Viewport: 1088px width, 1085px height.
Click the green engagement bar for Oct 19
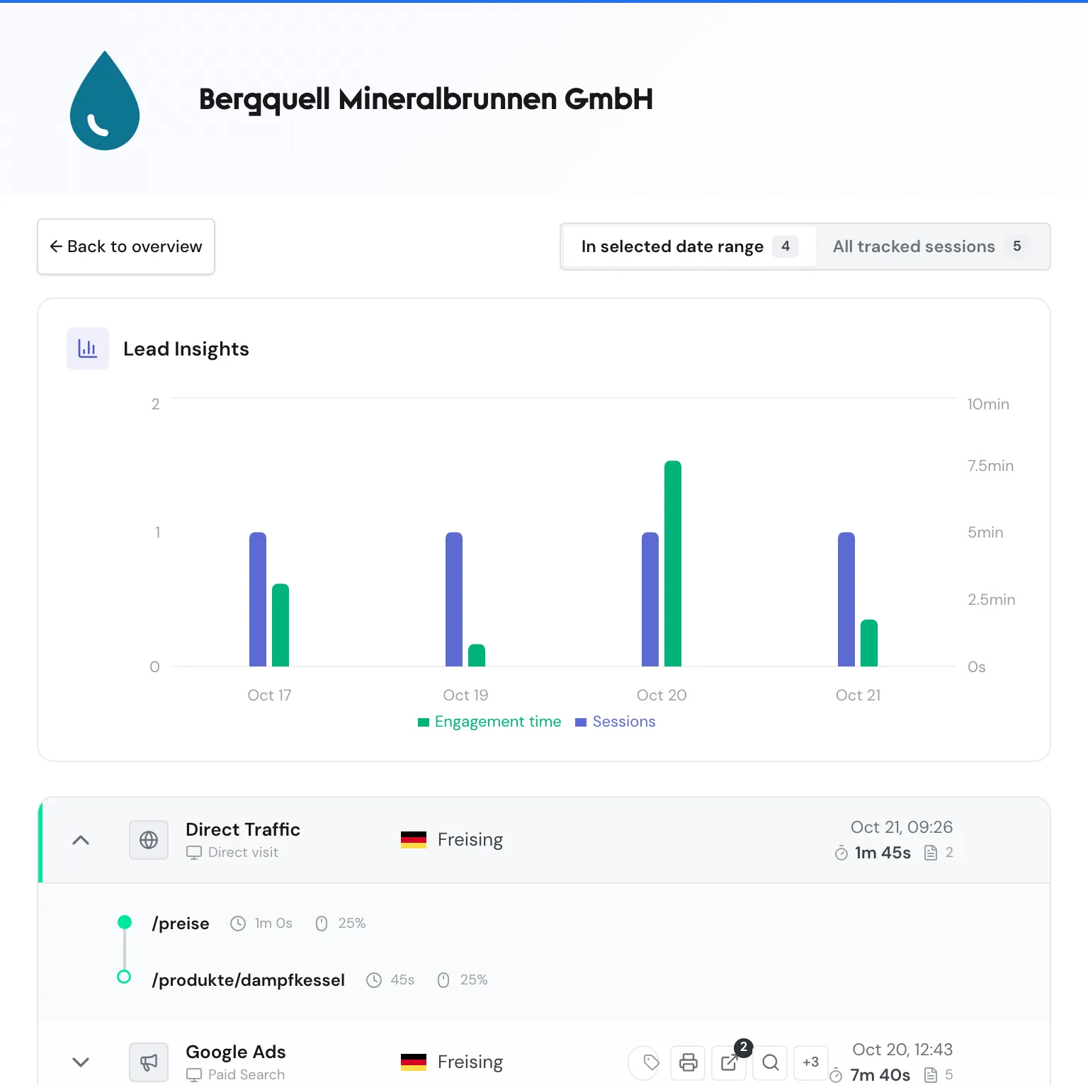click(x=477, y=655)
